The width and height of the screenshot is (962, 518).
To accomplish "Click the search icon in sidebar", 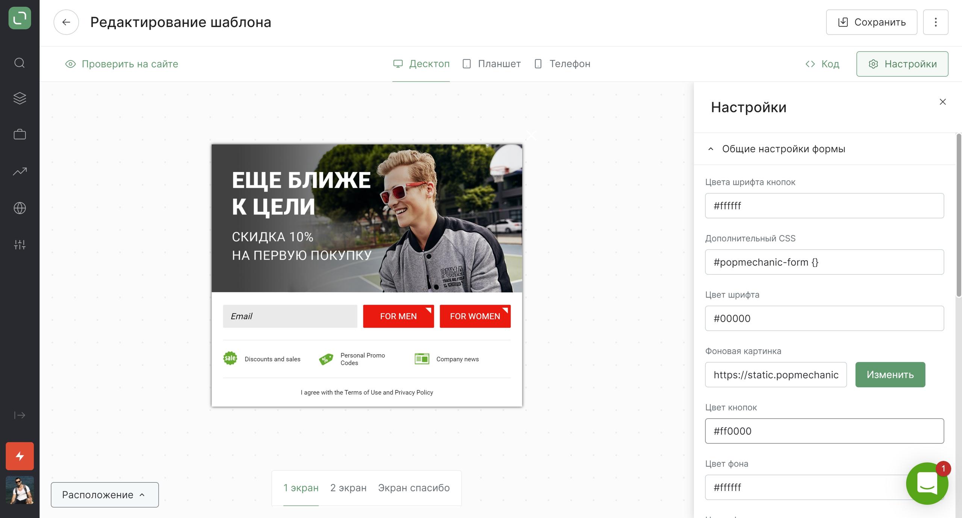I will pos(20,63).
